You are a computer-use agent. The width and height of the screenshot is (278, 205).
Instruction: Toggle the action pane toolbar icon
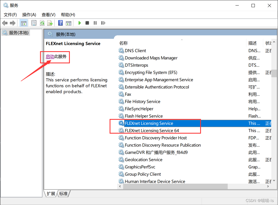68,23
